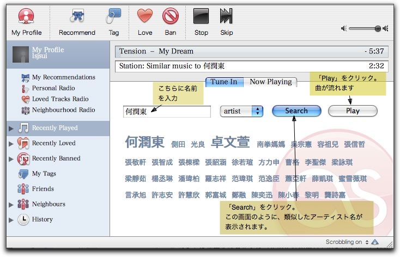Open My Tags in the sidebar
The image size is (400, 257).
coord(37,174)
